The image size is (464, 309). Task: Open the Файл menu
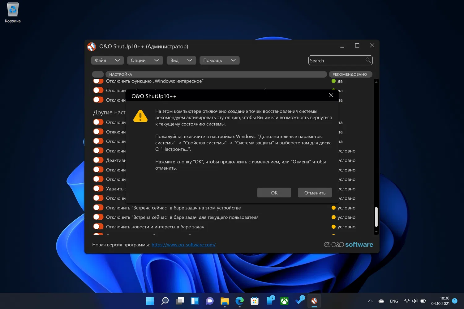click(107, 60)
